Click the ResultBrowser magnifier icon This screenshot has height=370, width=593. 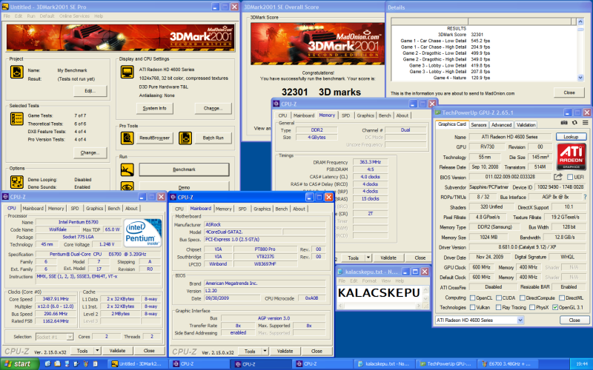click(127, 138)
